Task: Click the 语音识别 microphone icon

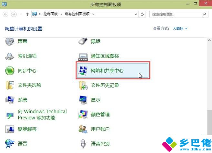Action: 83,144
